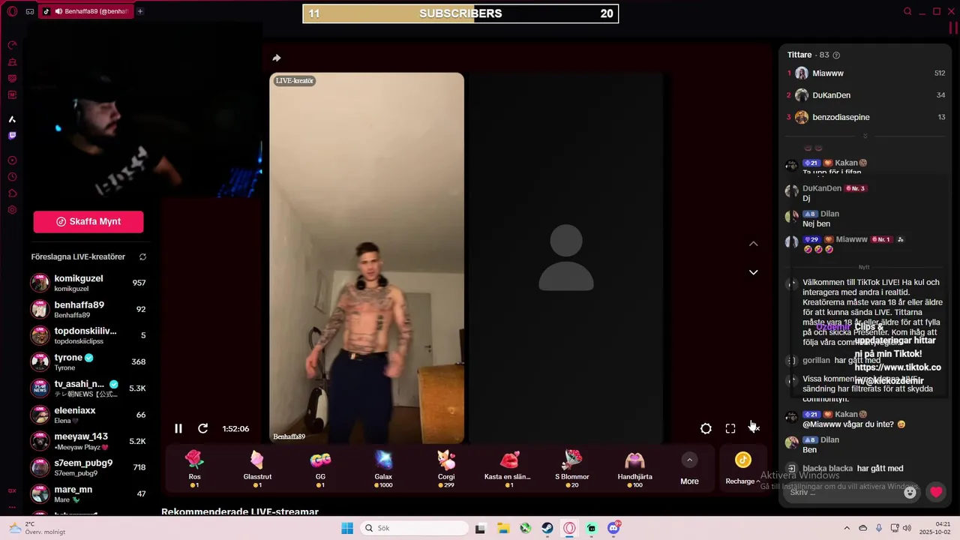Open the Recharge coins menu
The width and height of the screenshot is (960, 540).
point(742,469)
